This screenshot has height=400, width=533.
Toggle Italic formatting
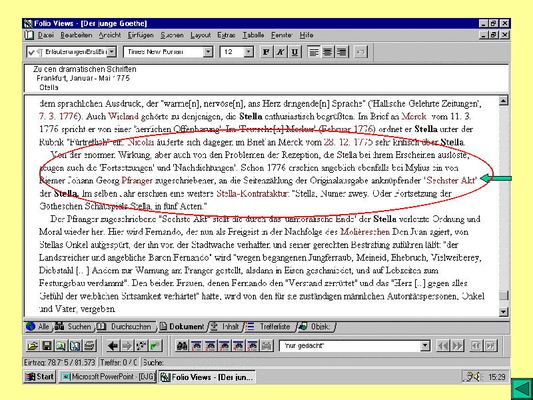click(x=280, y=51)
